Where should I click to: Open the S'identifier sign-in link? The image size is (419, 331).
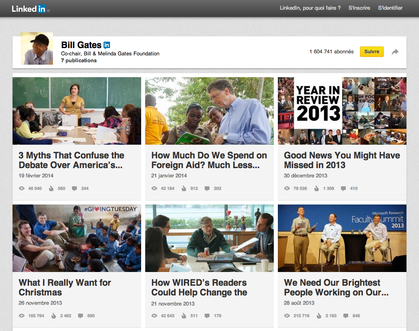point(390,8)
